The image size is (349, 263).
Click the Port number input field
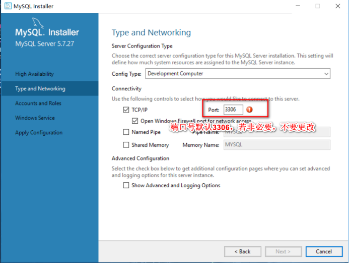point(233,110)
